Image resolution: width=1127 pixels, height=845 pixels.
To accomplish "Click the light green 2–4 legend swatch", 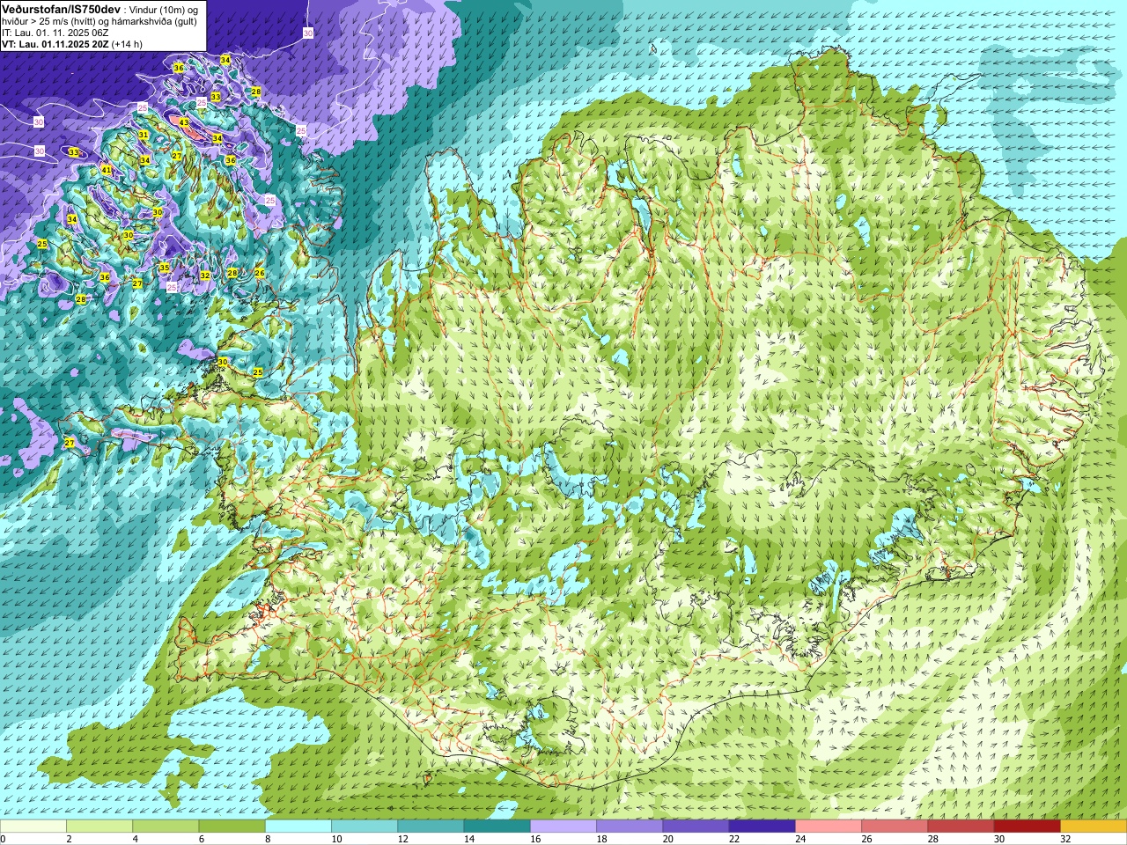I will [99, 827].
